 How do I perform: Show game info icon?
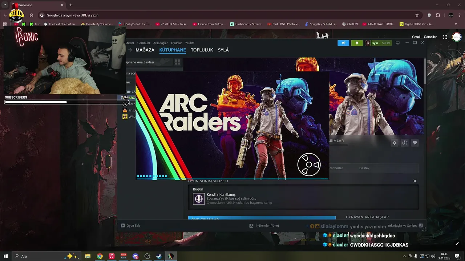(404, 143)
